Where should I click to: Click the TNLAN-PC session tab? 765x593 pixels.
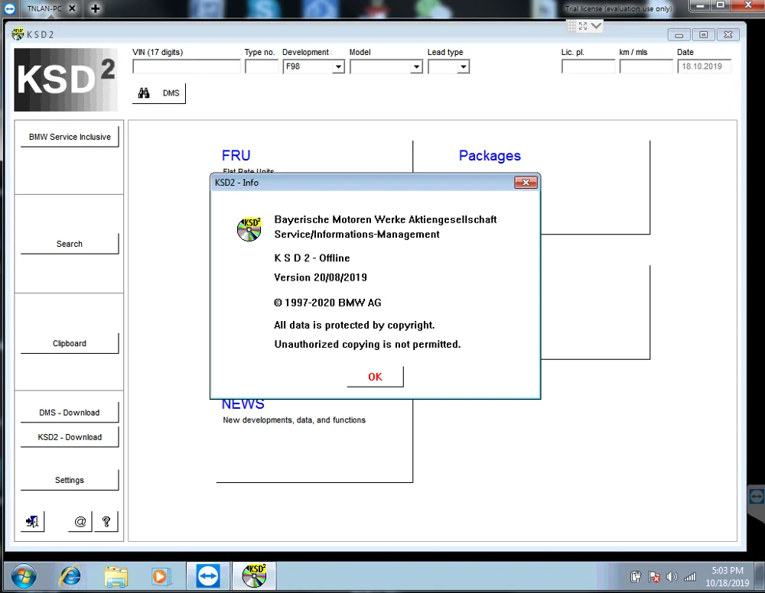(x=44, y=8)
